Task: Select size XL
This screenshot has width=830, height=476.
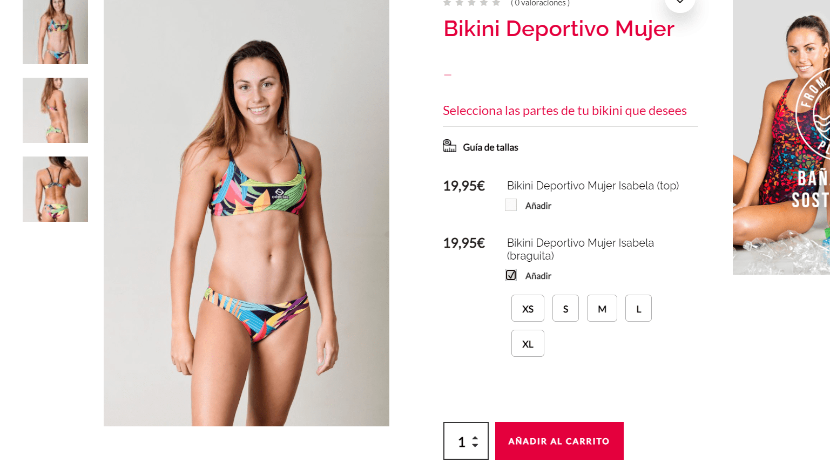Action: (528, 343)
